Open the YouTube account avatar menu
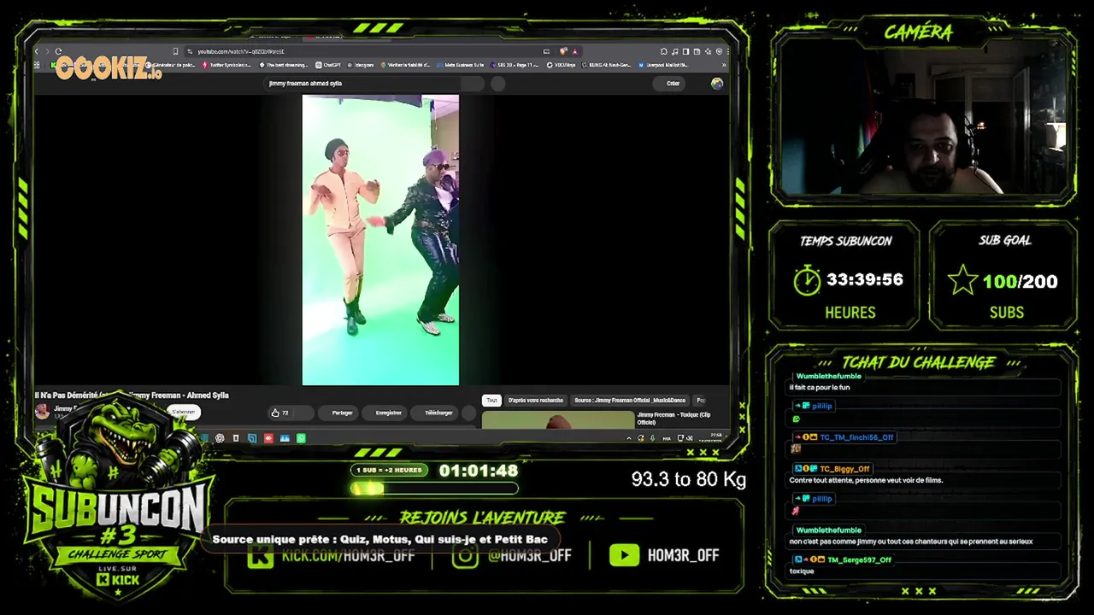1094x615 pixels. pyautogui.click(x=717, y=84)
